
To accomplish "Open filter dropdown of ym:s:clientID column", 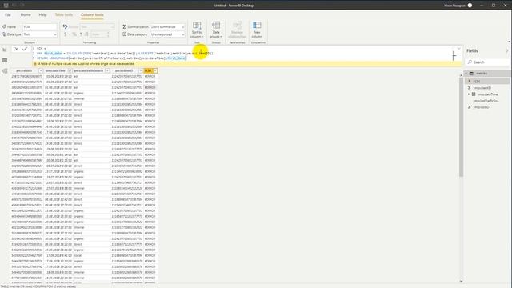I will (x=141, y=71).
